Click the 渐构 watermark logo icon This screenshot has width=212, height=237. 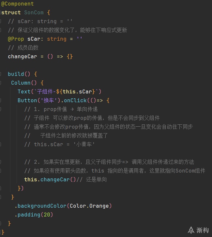[x=191, y=230]
